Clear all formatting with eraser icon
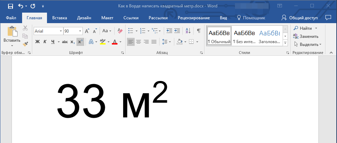The width and height of the screenshot is (337, 143). pos(120,31)
